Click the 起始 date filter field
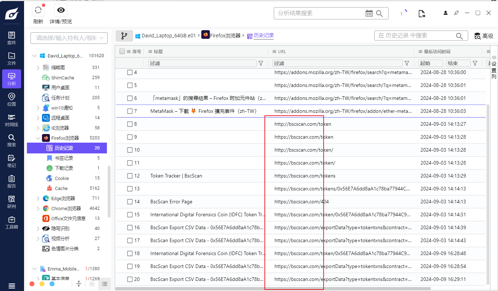 point(431,63)
